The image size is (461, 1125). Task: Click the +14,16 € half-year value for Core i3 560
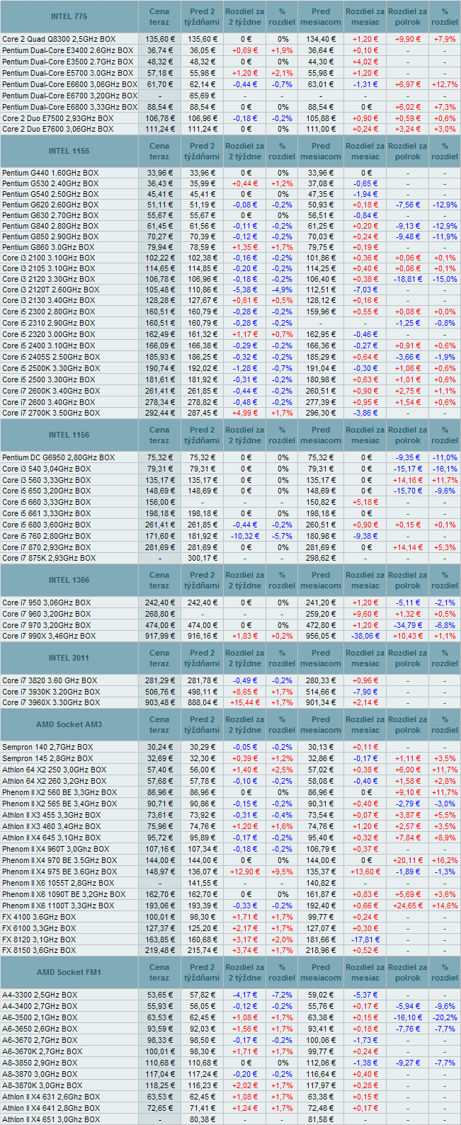click(x=408, y=480)
